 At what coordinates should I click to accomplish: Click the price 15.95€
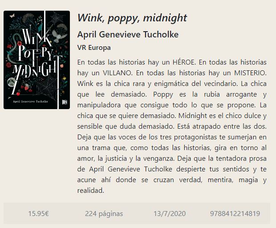(38, 214)
